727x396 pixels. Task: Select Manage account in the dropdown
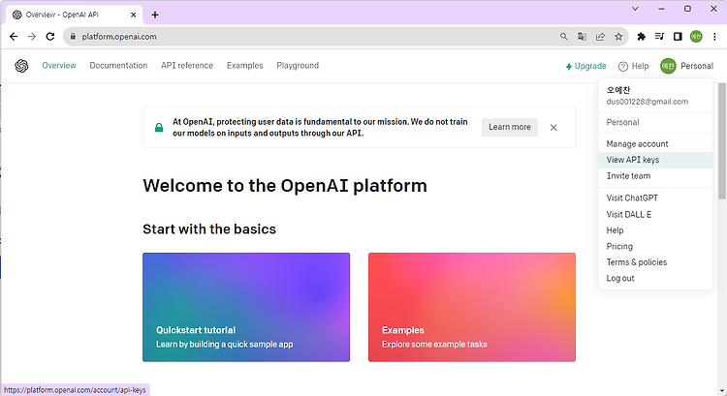coord(655,144)
